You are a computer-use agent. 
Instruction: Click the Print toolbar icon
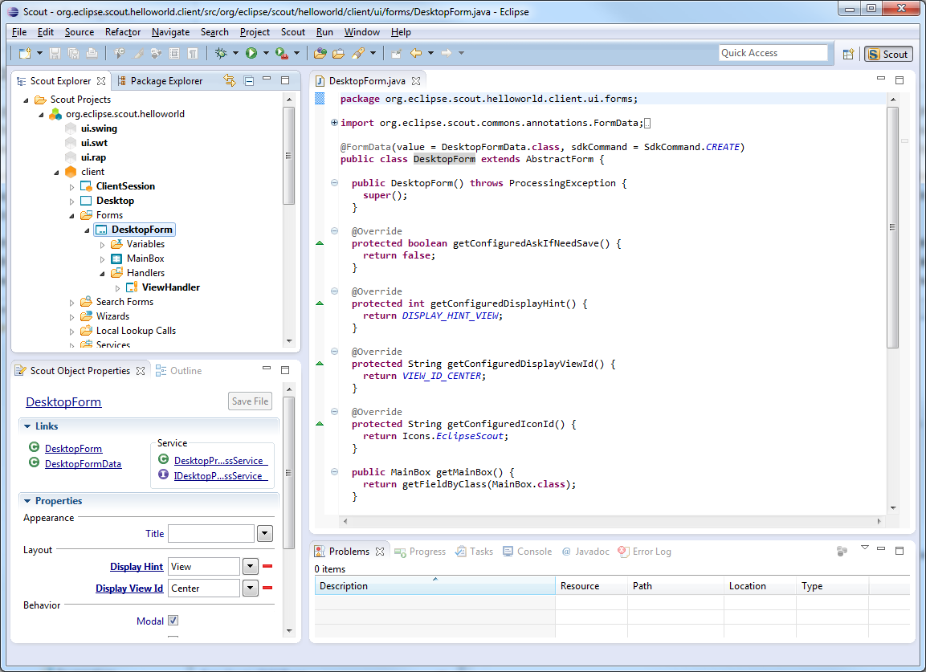[92, 53]
